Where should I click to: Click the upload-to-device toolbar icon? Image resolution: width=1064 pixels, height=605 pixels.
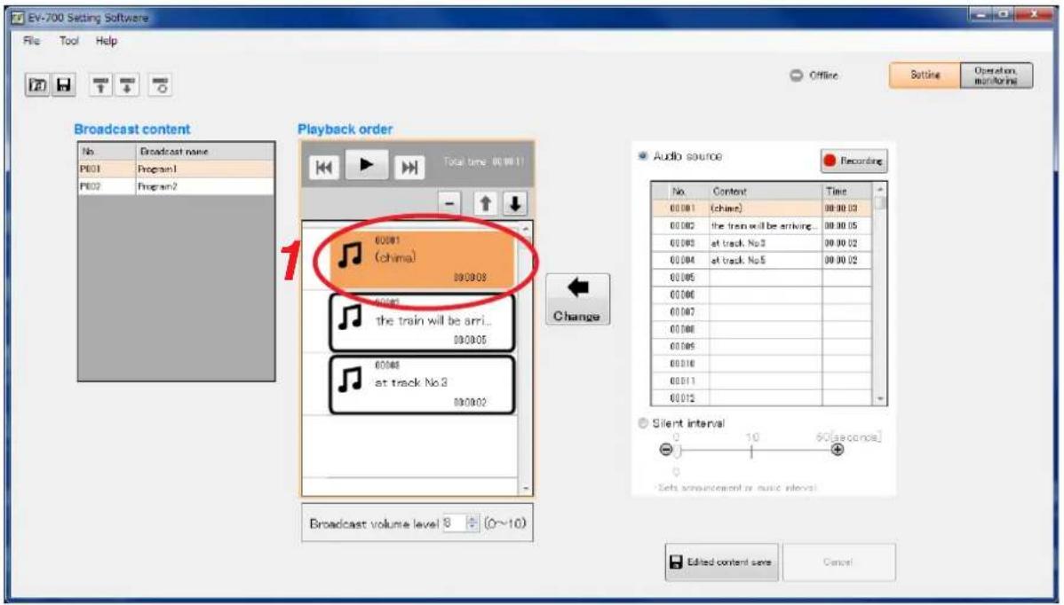point(100,84)
